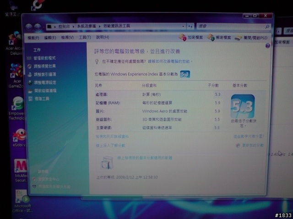Click the 加密檔案 encrypt file toolbar icon
The image size is (293, 219).
pyautogui.click(x=183, y=37)
